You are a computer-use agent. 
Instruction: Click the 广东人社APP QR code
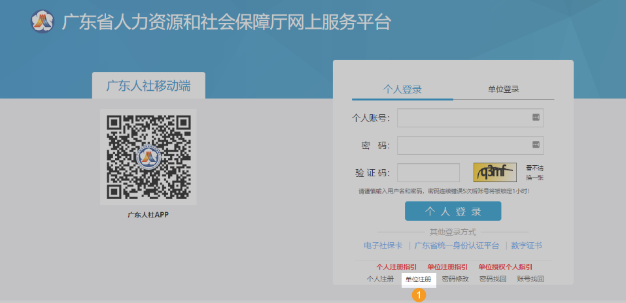click(x=148, y=157)
